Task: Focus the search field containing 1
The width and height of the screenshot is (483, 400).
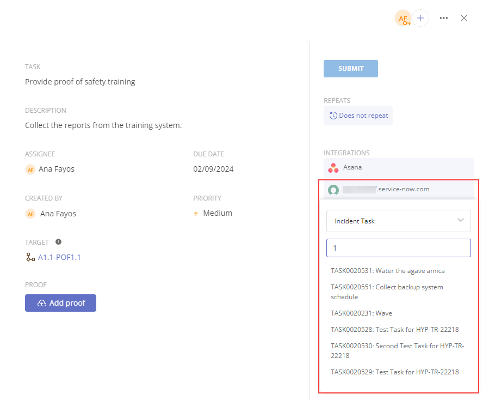Action: [x=398, y=248]
